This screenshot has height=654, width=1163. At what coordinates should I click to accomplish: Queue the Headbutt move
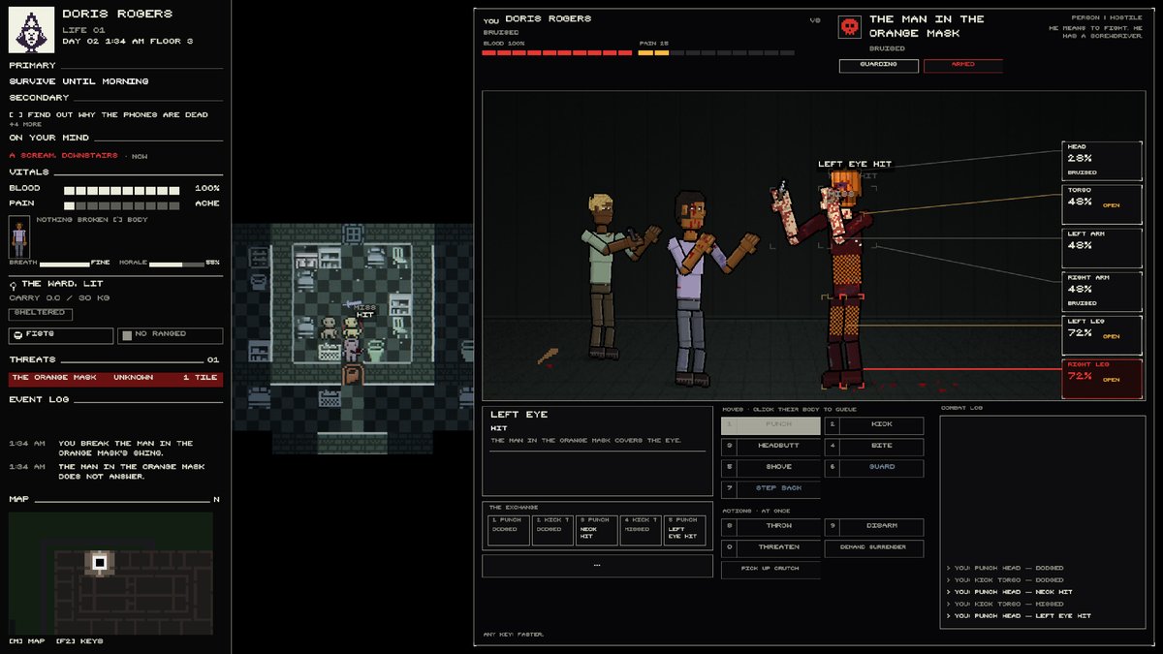[771, 446]
